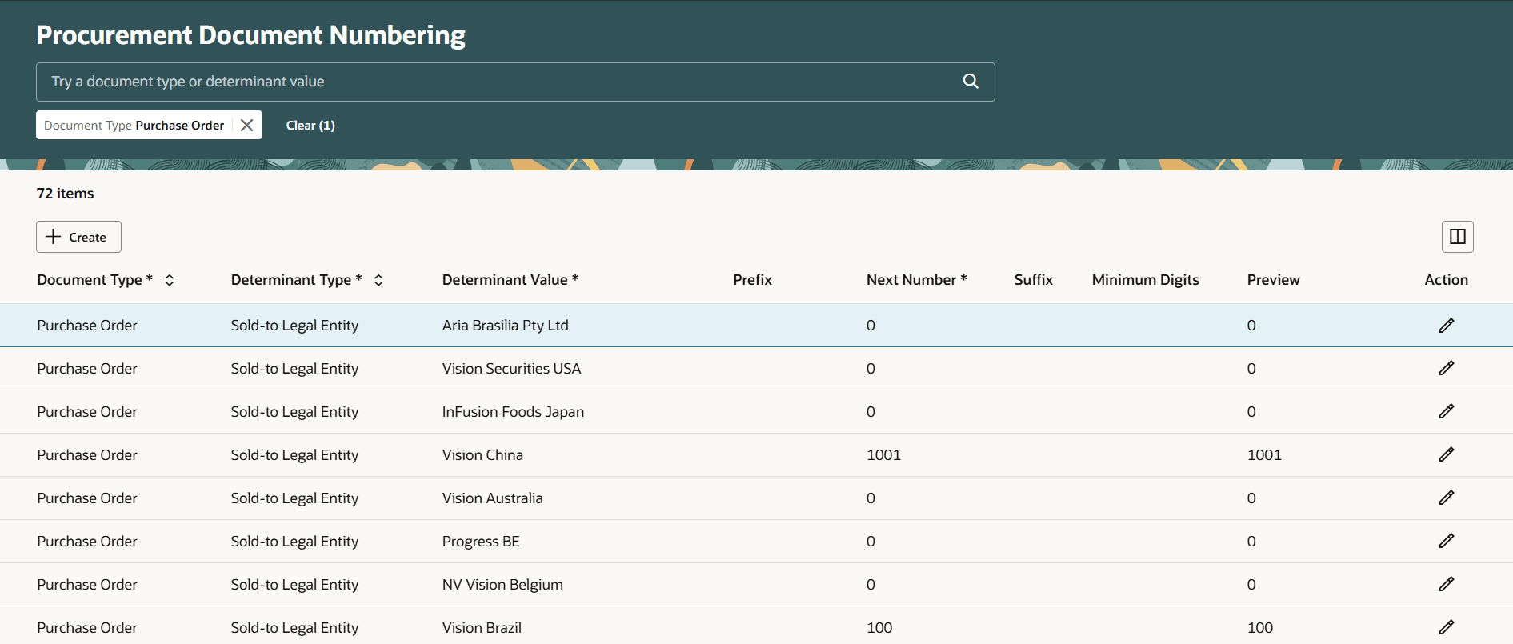The height and width of the screenshot is (644, 1513).
Task: Edit the Aria Brasilia Pty Ltd row
Action: [x=1446, y=325]
